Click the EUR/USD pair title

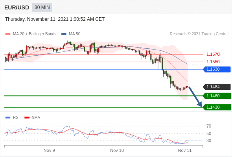click(17, 7)
